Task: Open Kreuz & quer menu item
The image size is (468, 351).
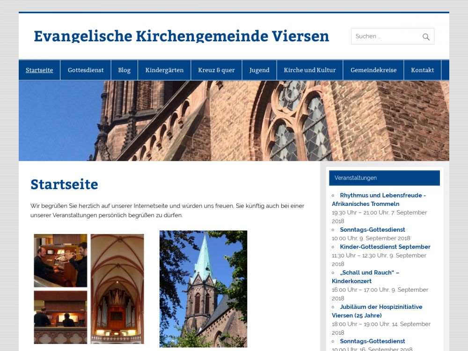Action: (216, 70)
